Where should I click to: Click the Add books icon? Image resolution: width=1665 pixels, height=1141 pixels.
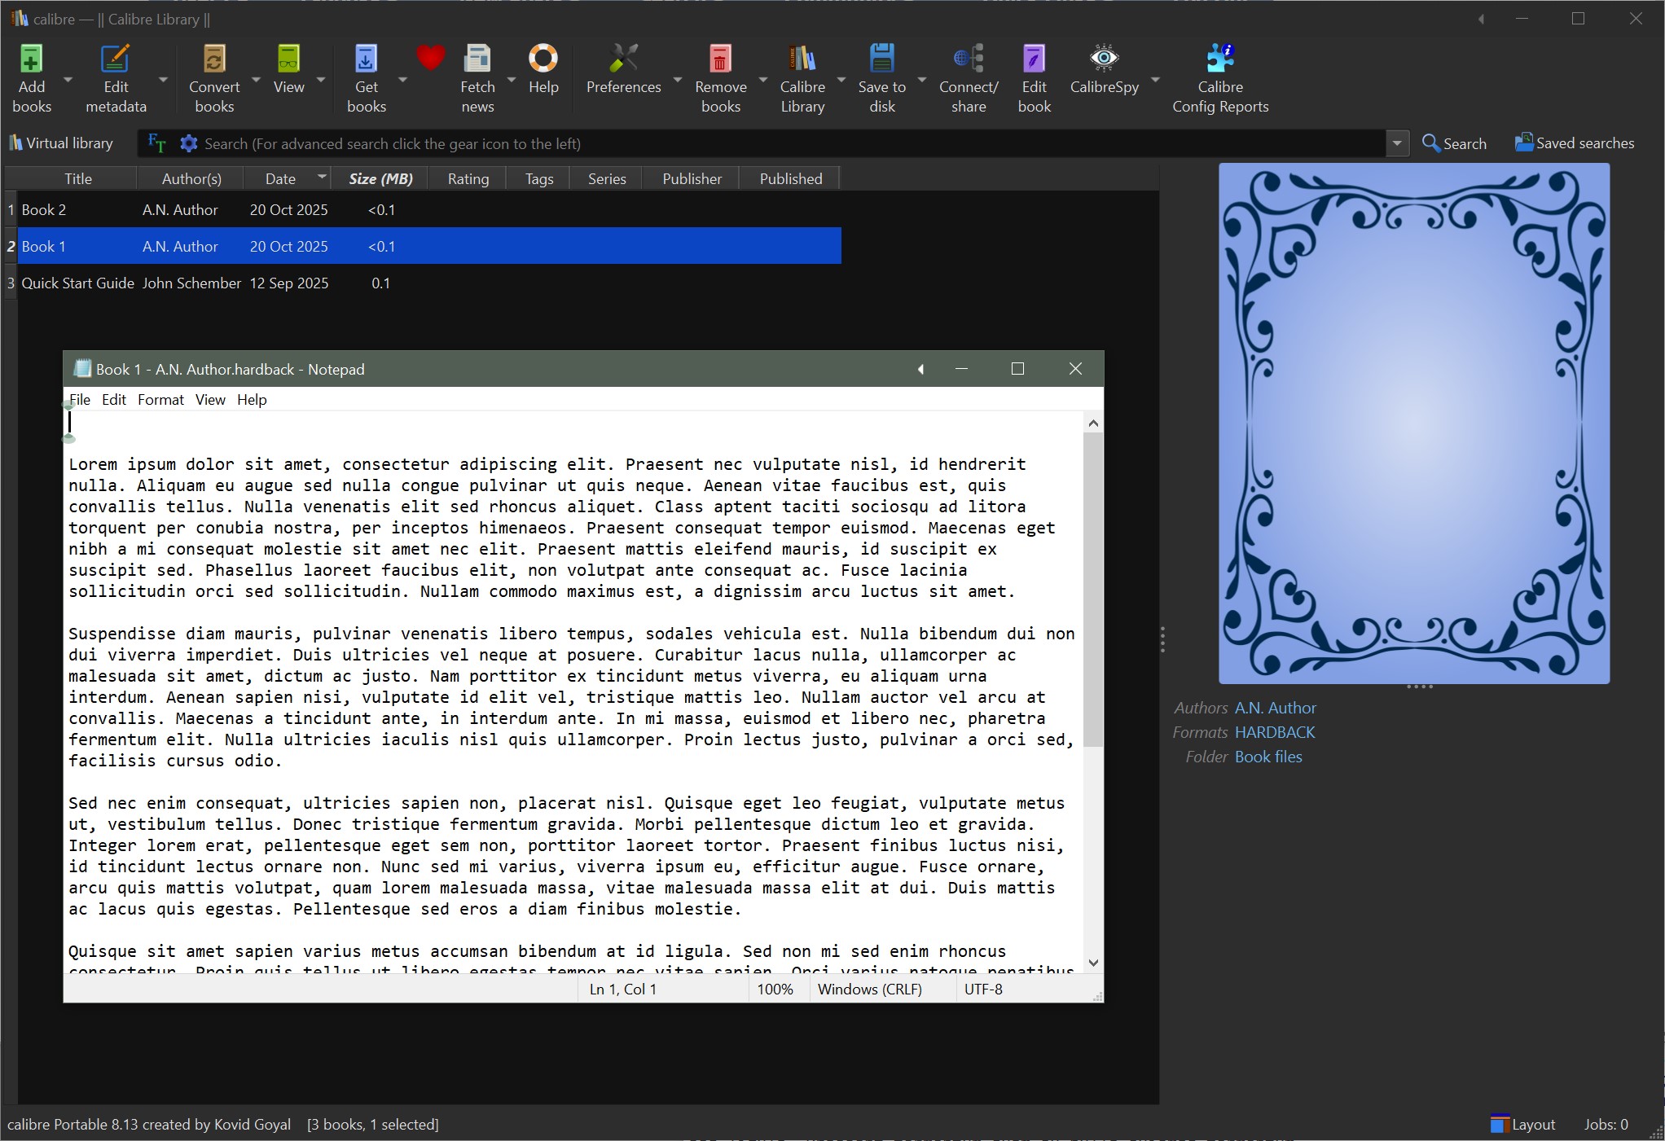coord(31,60)
